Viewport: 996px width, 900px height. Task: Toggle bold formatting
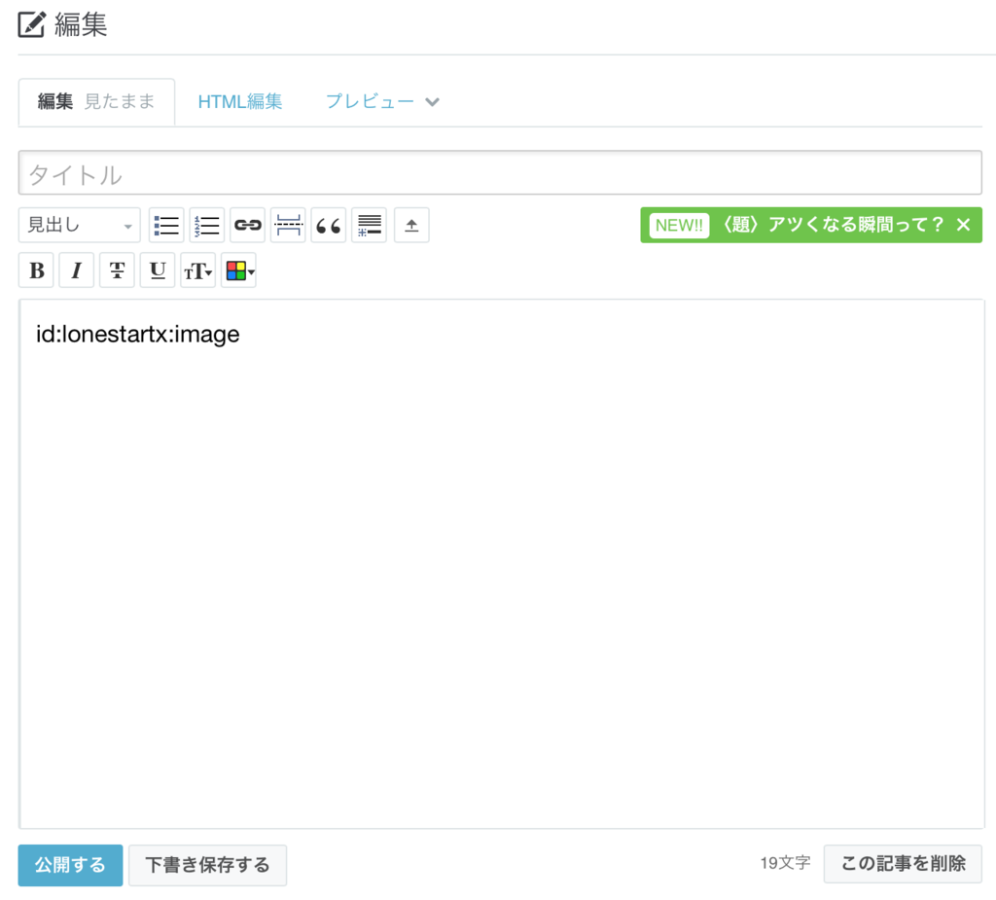click(x=35, y=270)
